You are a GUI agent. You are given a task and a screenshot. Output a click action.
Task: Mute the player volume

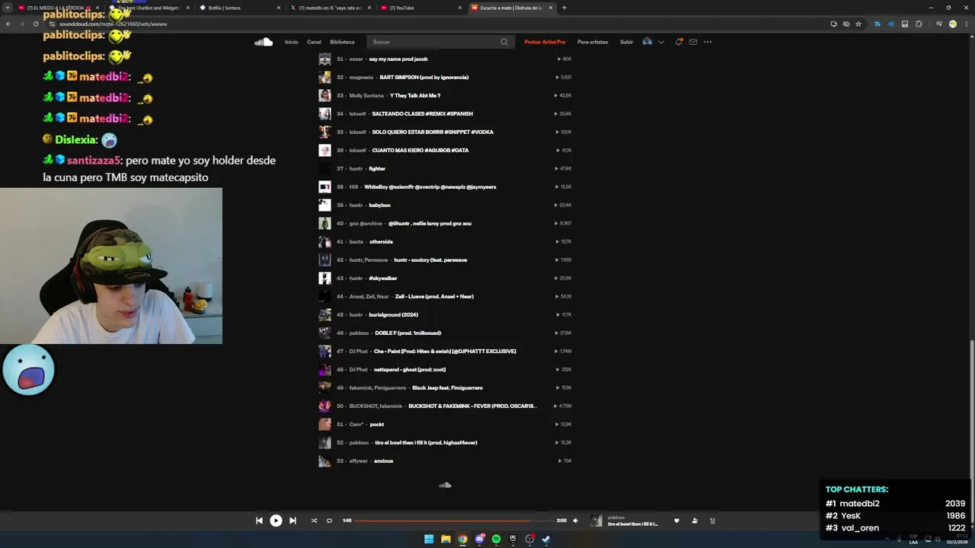coord(575,521)
